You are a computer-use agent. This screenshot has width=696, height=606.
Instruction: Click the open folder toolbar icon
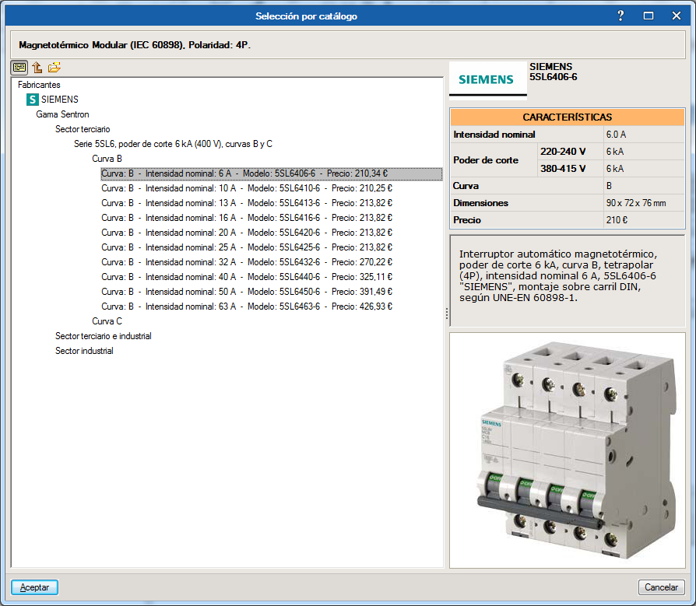click(54, 68)
